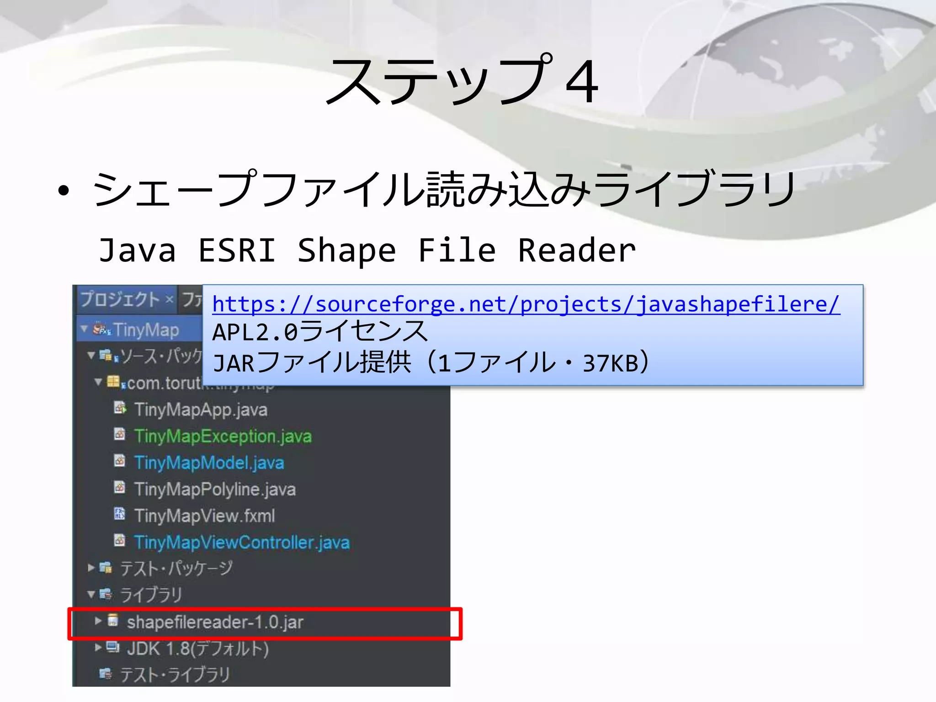The height and width of the screenshot is (702, 936).
Task: Click the TinyMapViewController.java file icon
Action: click(120, 540)
